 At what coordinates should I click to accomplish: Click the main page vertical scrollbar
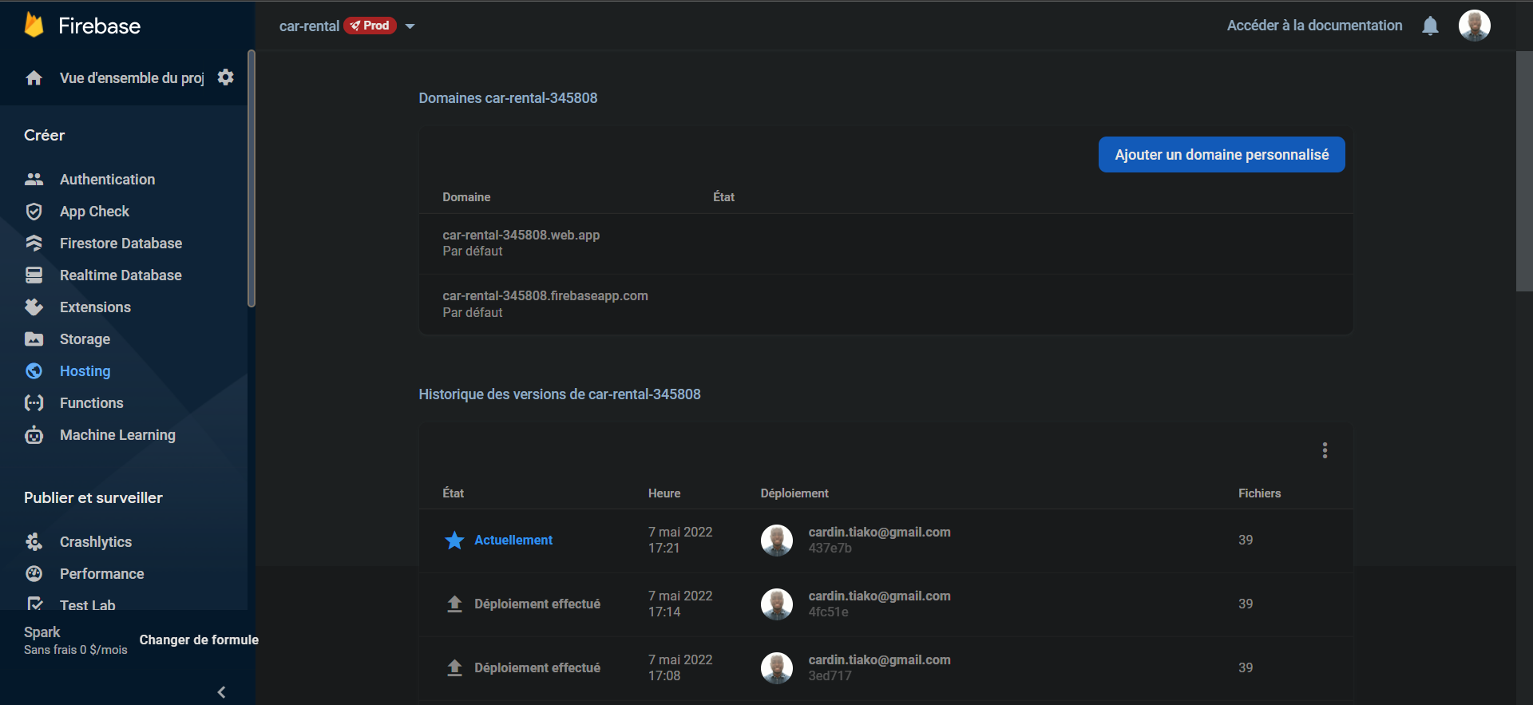click(1524, 171)
